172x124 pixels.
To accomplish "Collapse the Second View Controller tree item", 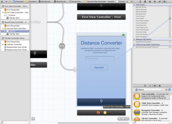I will 3,28.
